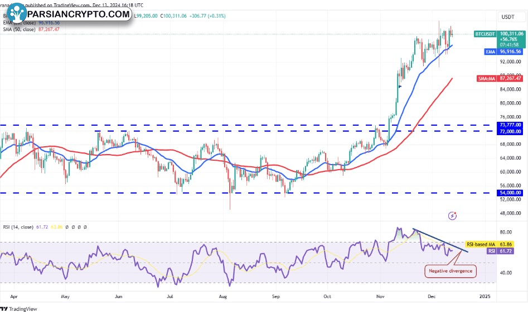The width and height of the screenshot is (528, 312).
Task: Click the 80,000.00 price axis tick
Action: [511, 103]
